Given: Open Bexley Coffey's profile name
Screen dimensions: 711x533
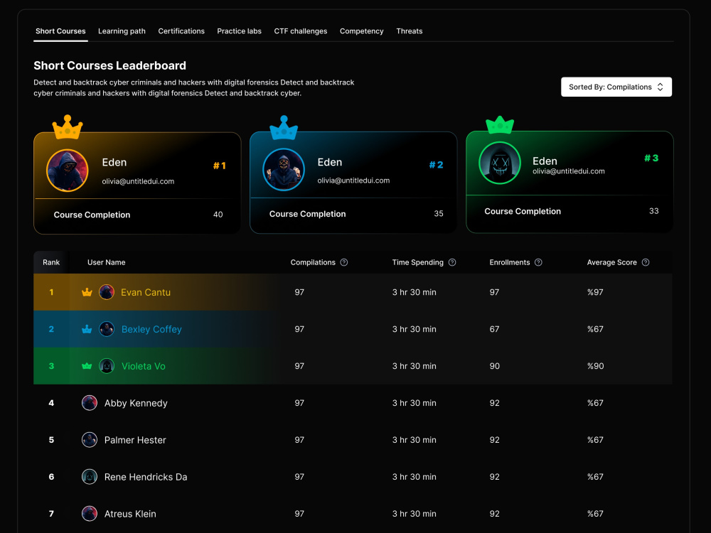Looking at the screenshot, I should (x=151, y=329).
